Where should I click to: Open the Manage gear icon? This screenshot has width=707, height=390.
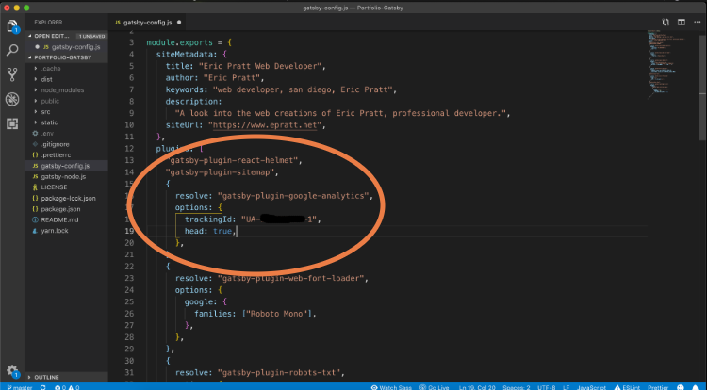(12, 371)
